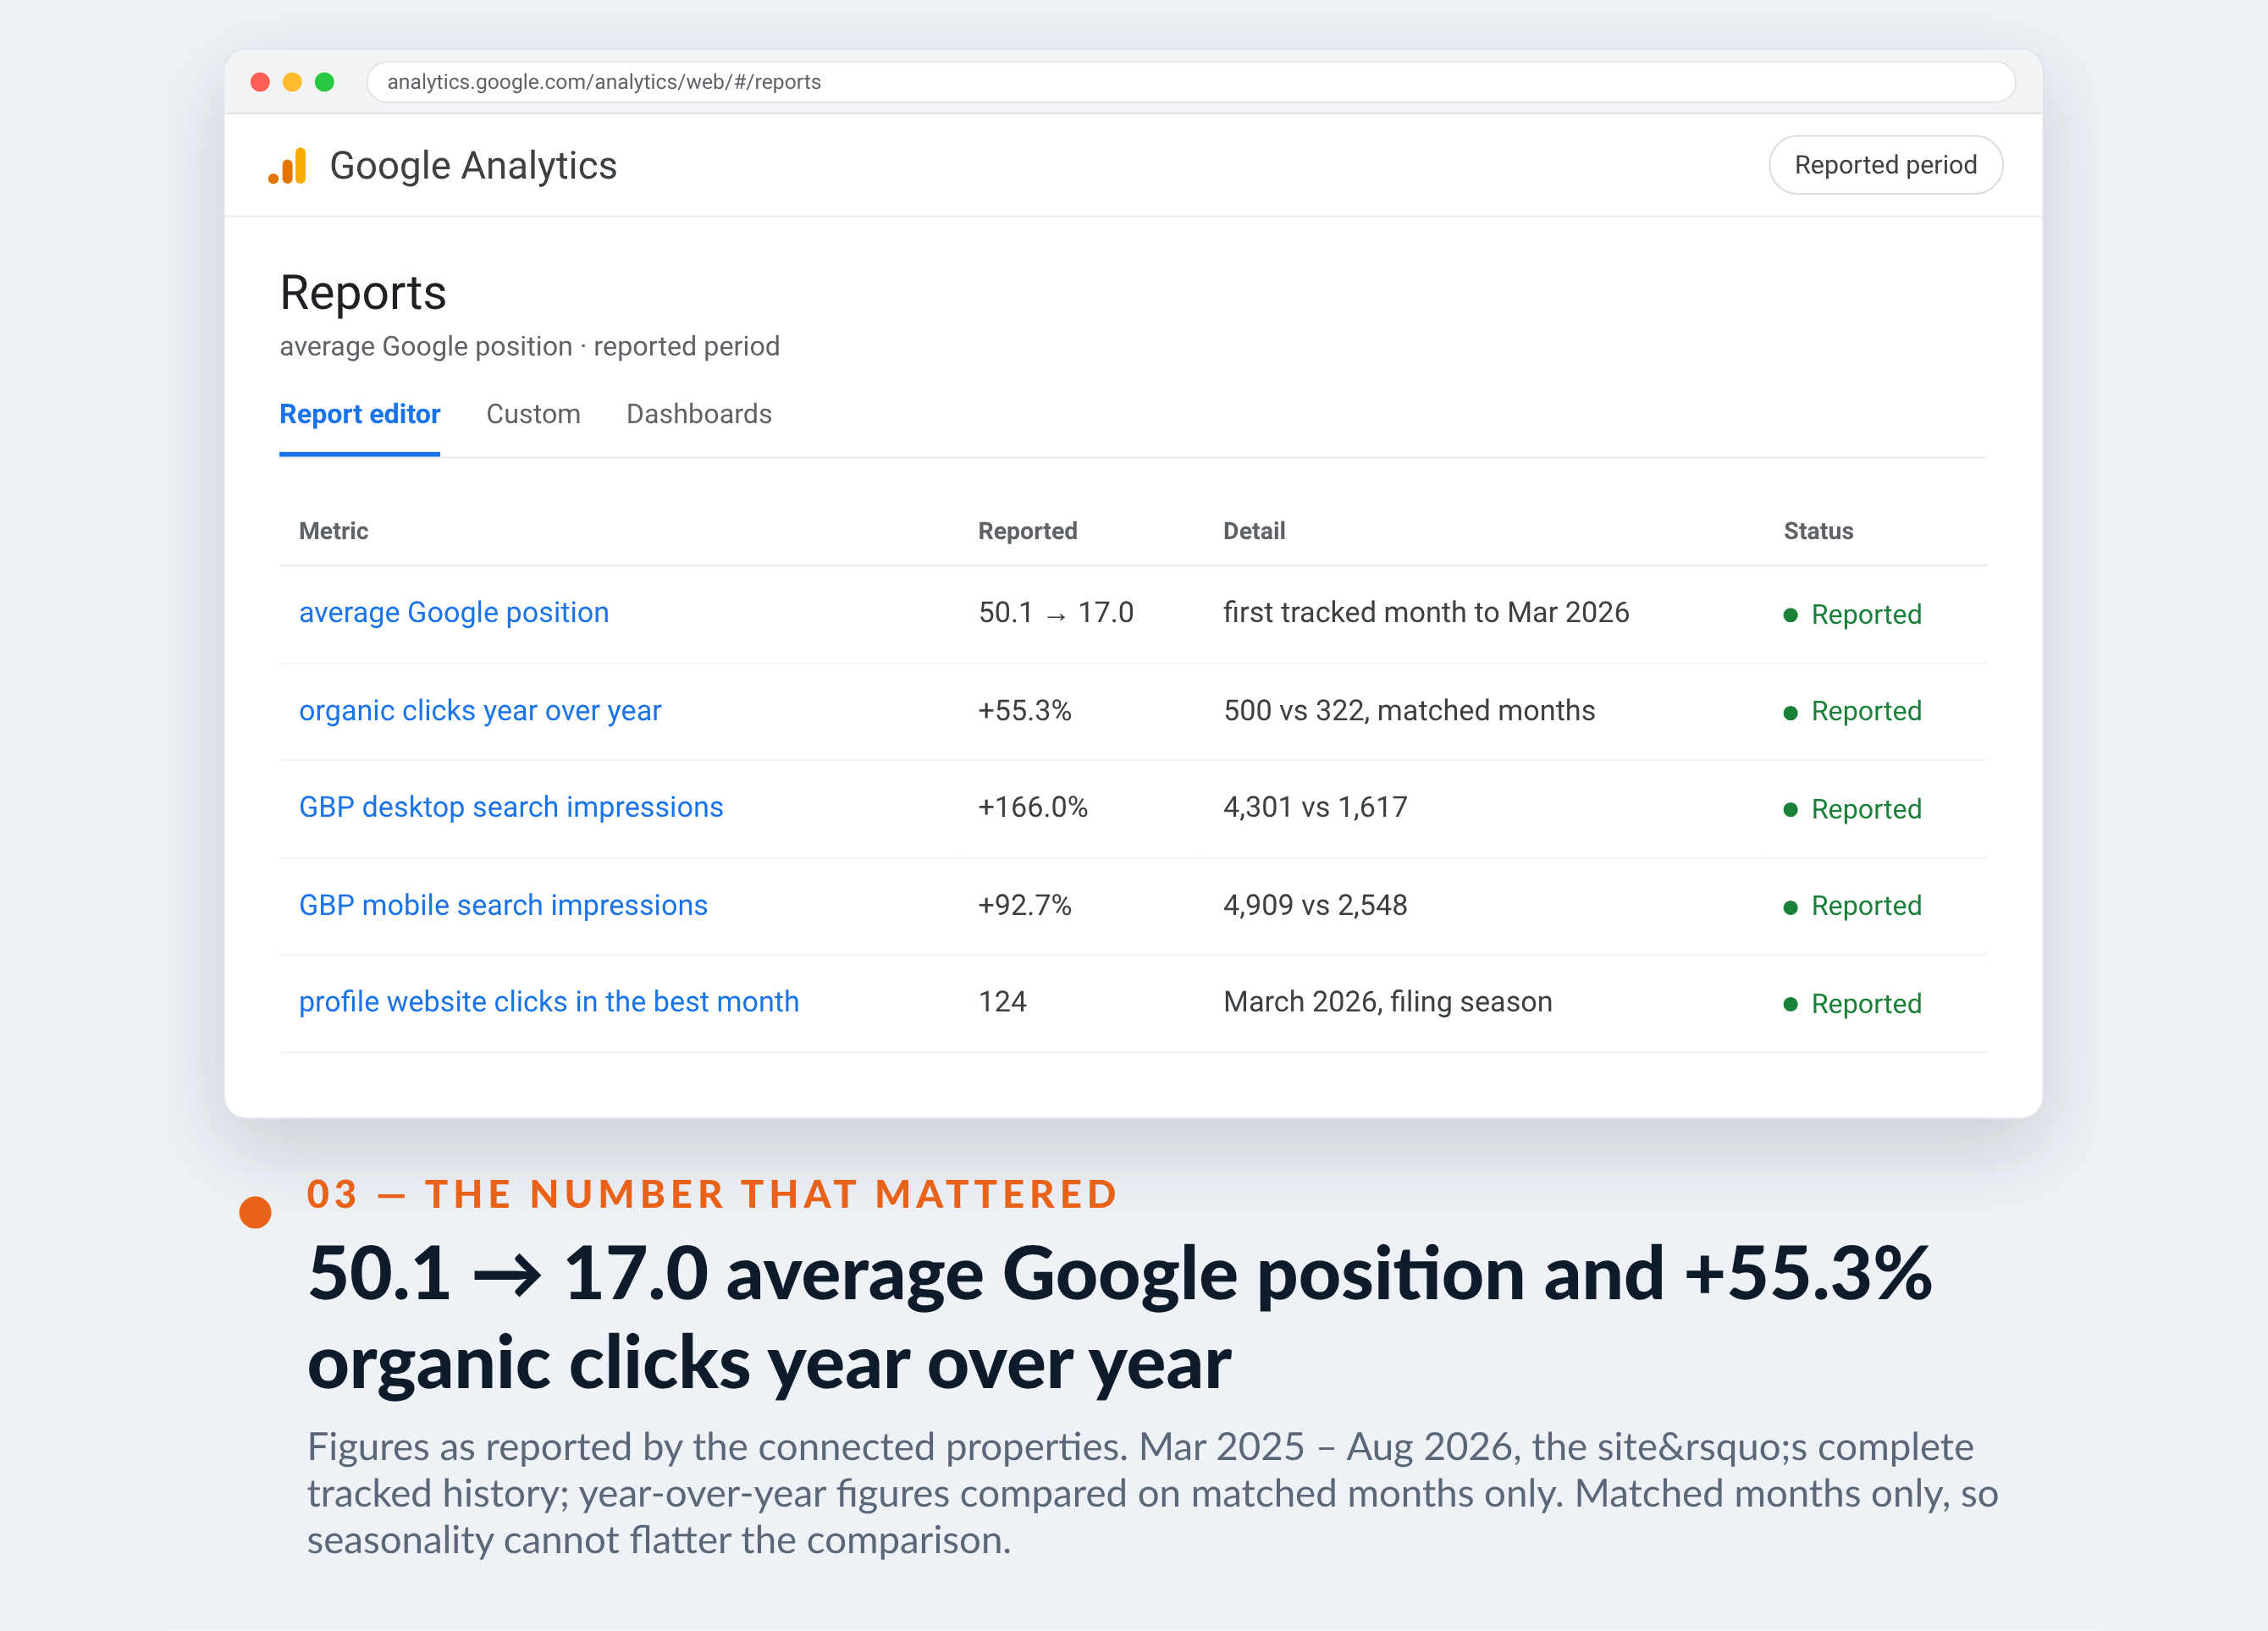The image size is (2268, 1631).
Task: Click the '4,909 vs 2,548' detail
Action: pos(1315,905)
